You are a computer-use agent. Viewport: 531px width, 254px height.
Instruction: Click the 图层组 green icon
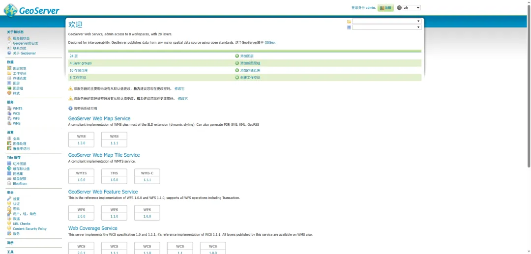pos(9,88)
